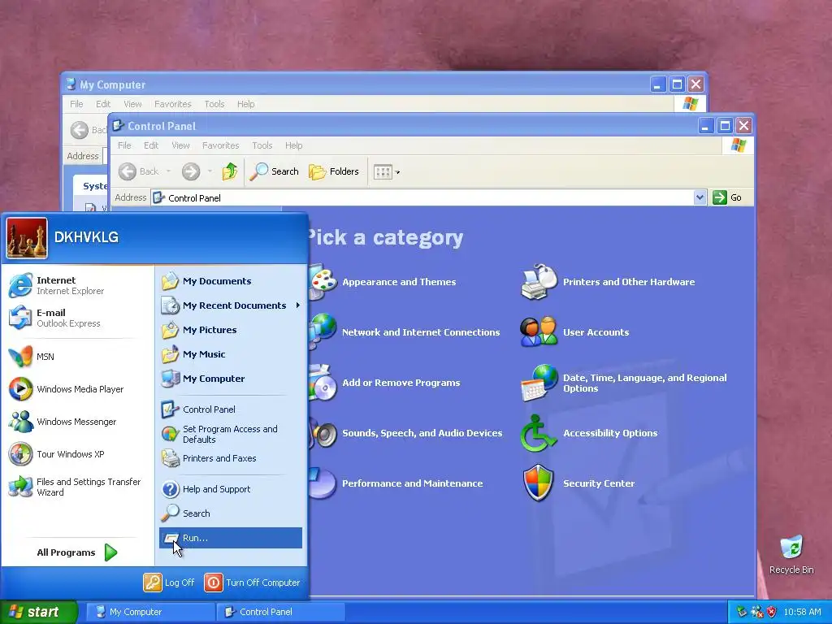Screen dimensions: 832x624
Task: Open Set Program Access and Defaults
Action: pos(230,434)
